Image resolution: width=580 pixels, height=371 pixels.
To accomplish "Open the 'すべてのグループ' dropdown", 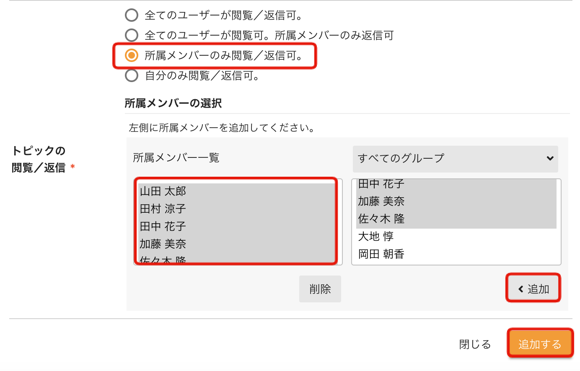I will coord(455,159).
